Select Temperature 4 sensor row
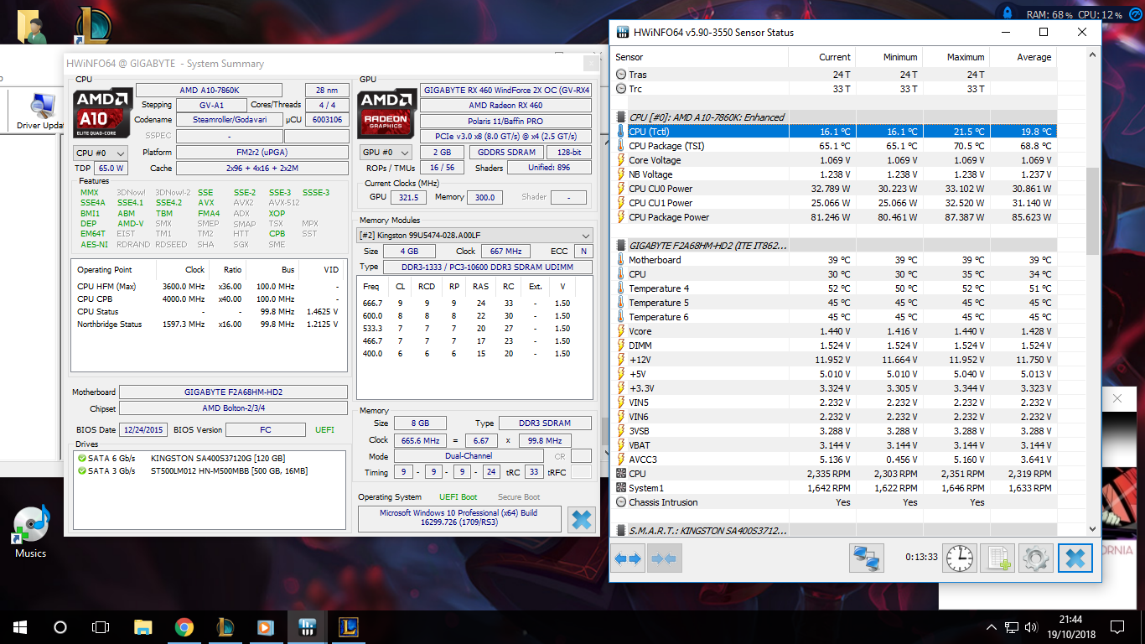 [835, 288]
